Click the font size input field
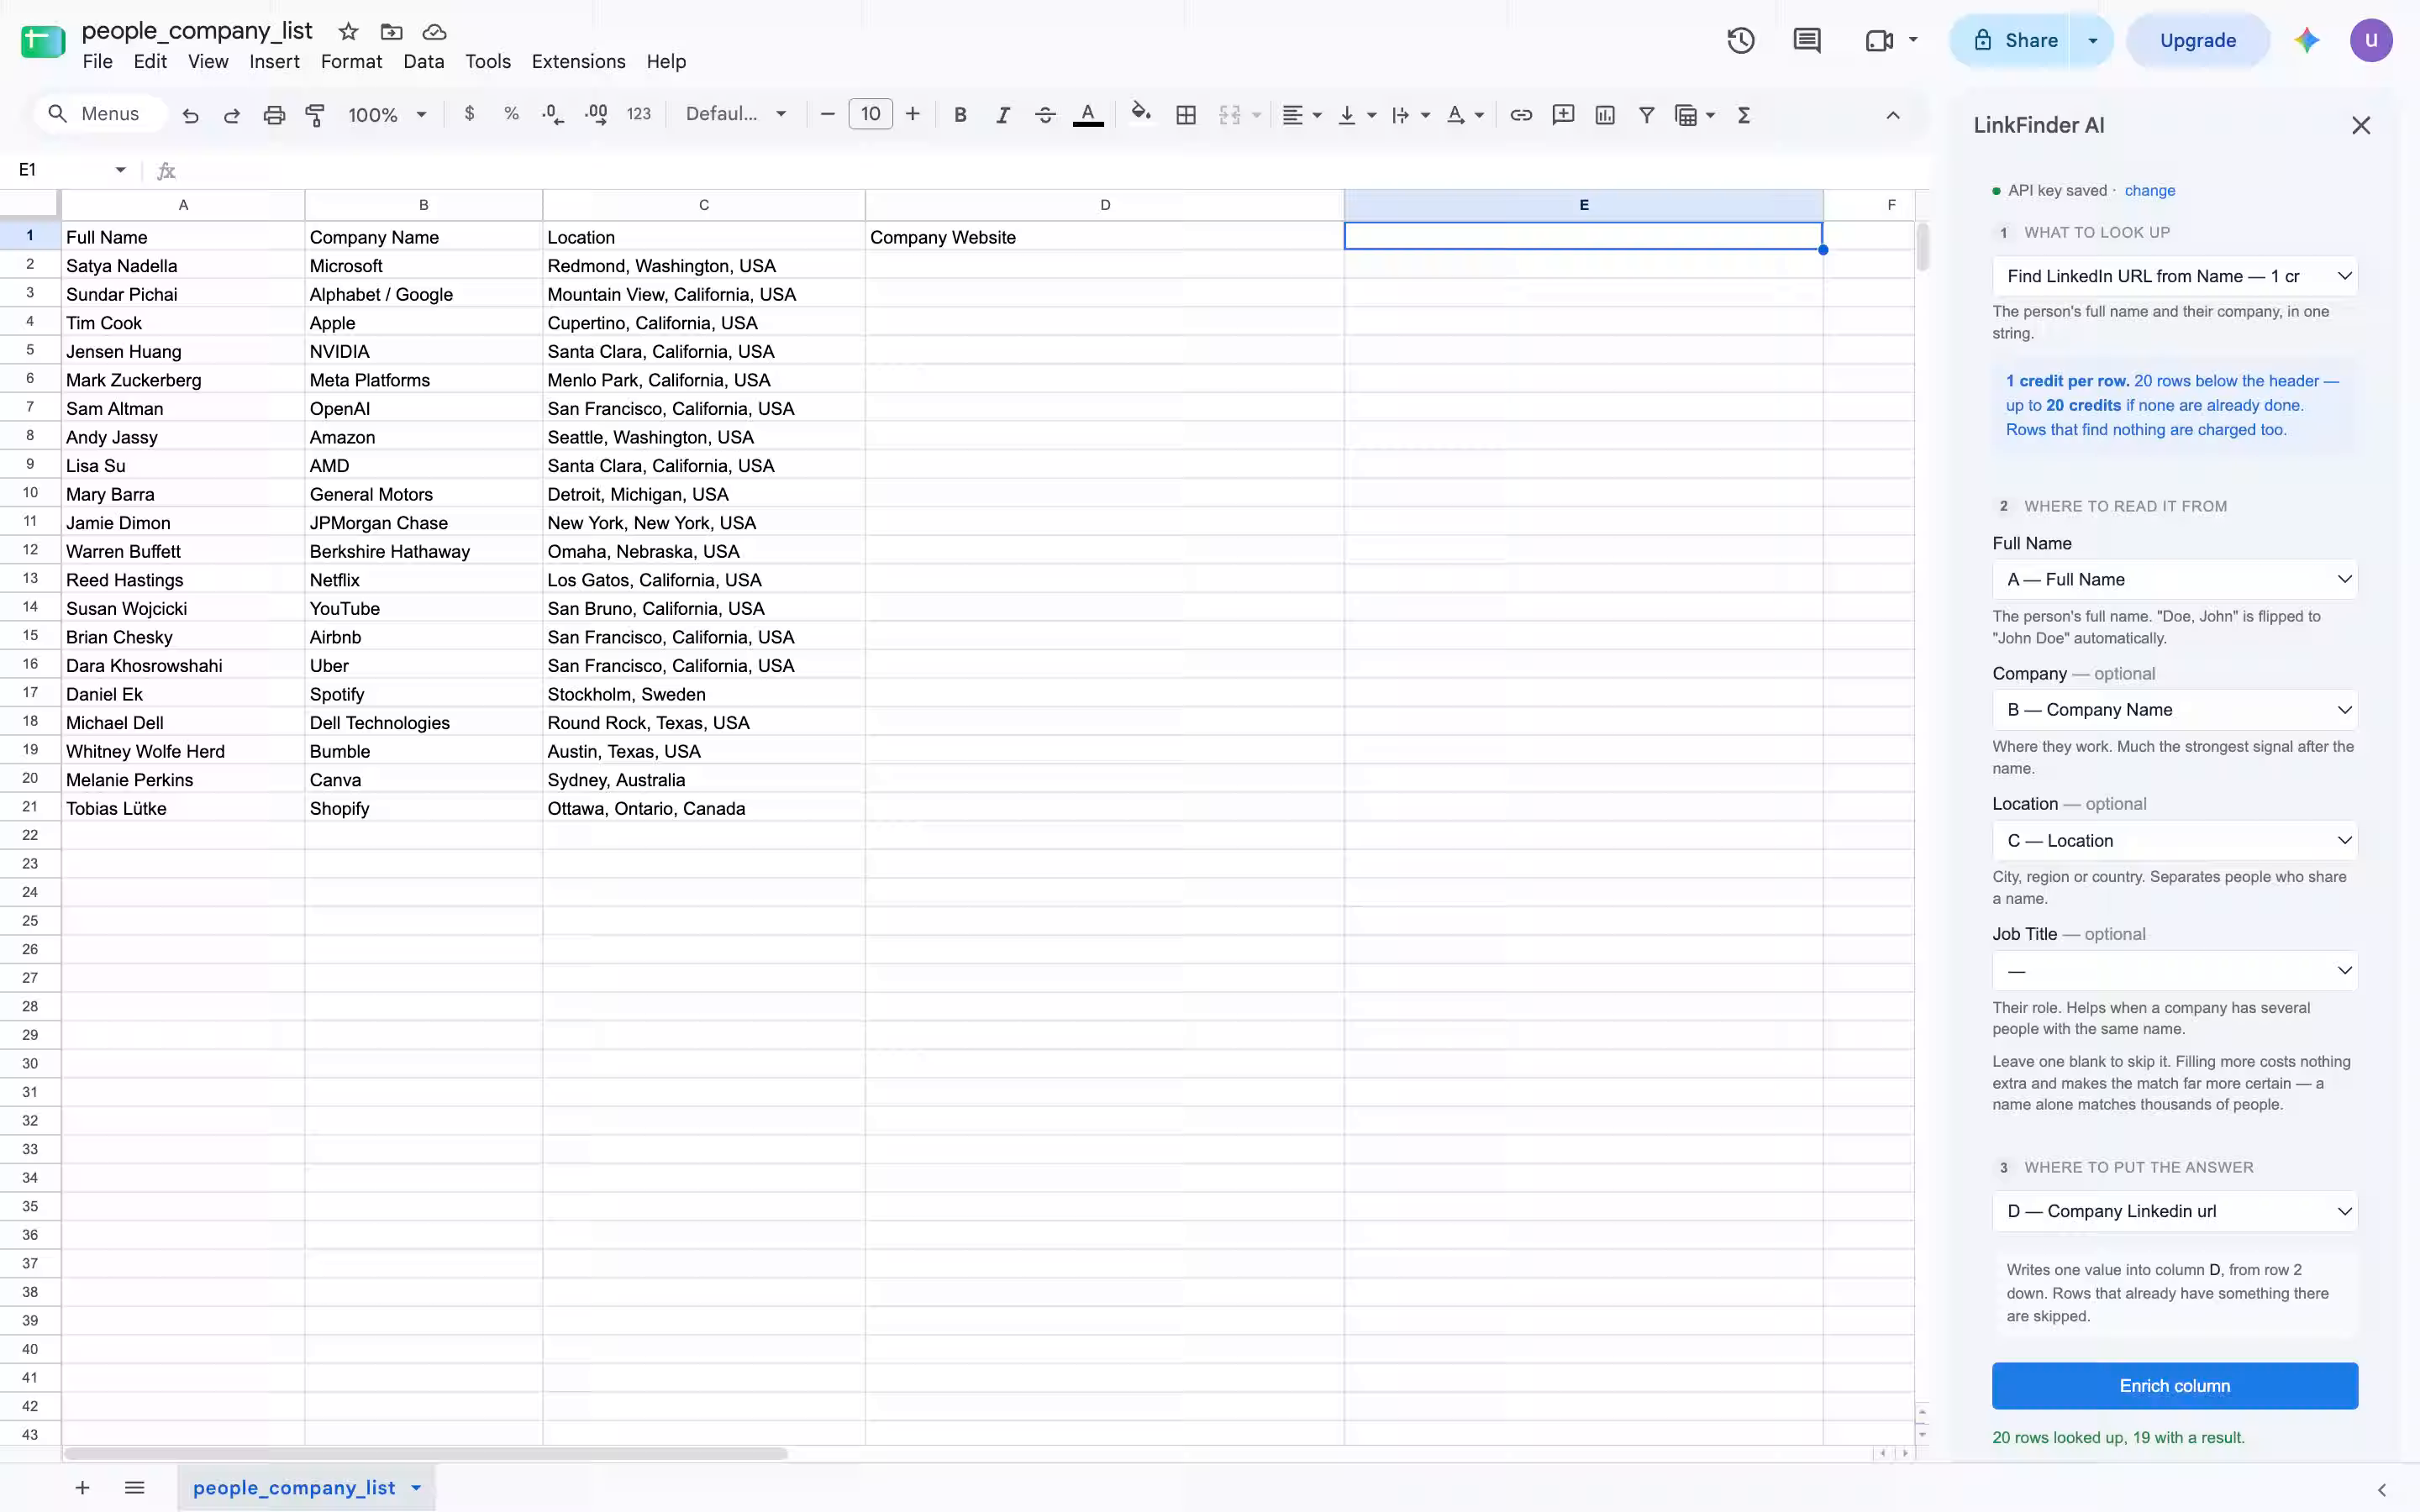 pyautogui.click(x=870, y=114)
